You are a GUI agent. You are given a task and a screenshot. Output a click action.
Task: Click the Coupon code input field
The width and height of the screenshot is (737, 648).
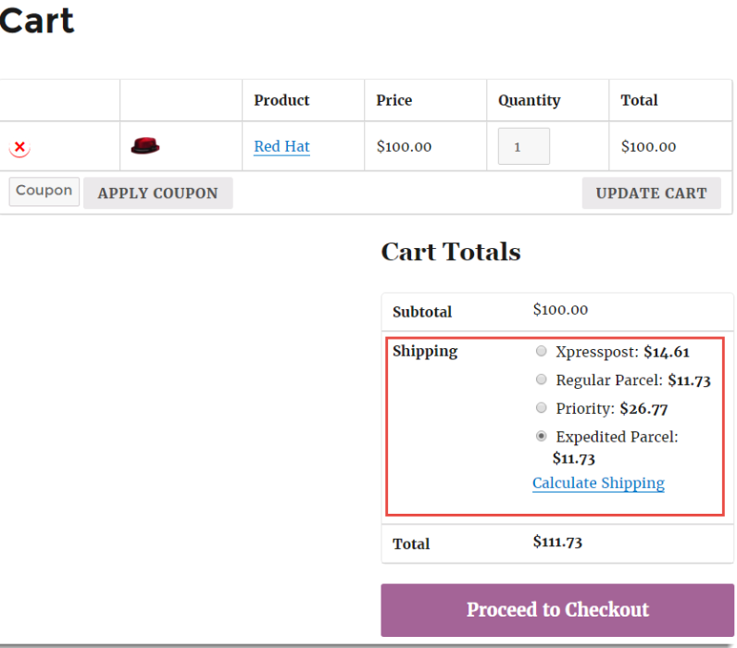click(44, 191)
